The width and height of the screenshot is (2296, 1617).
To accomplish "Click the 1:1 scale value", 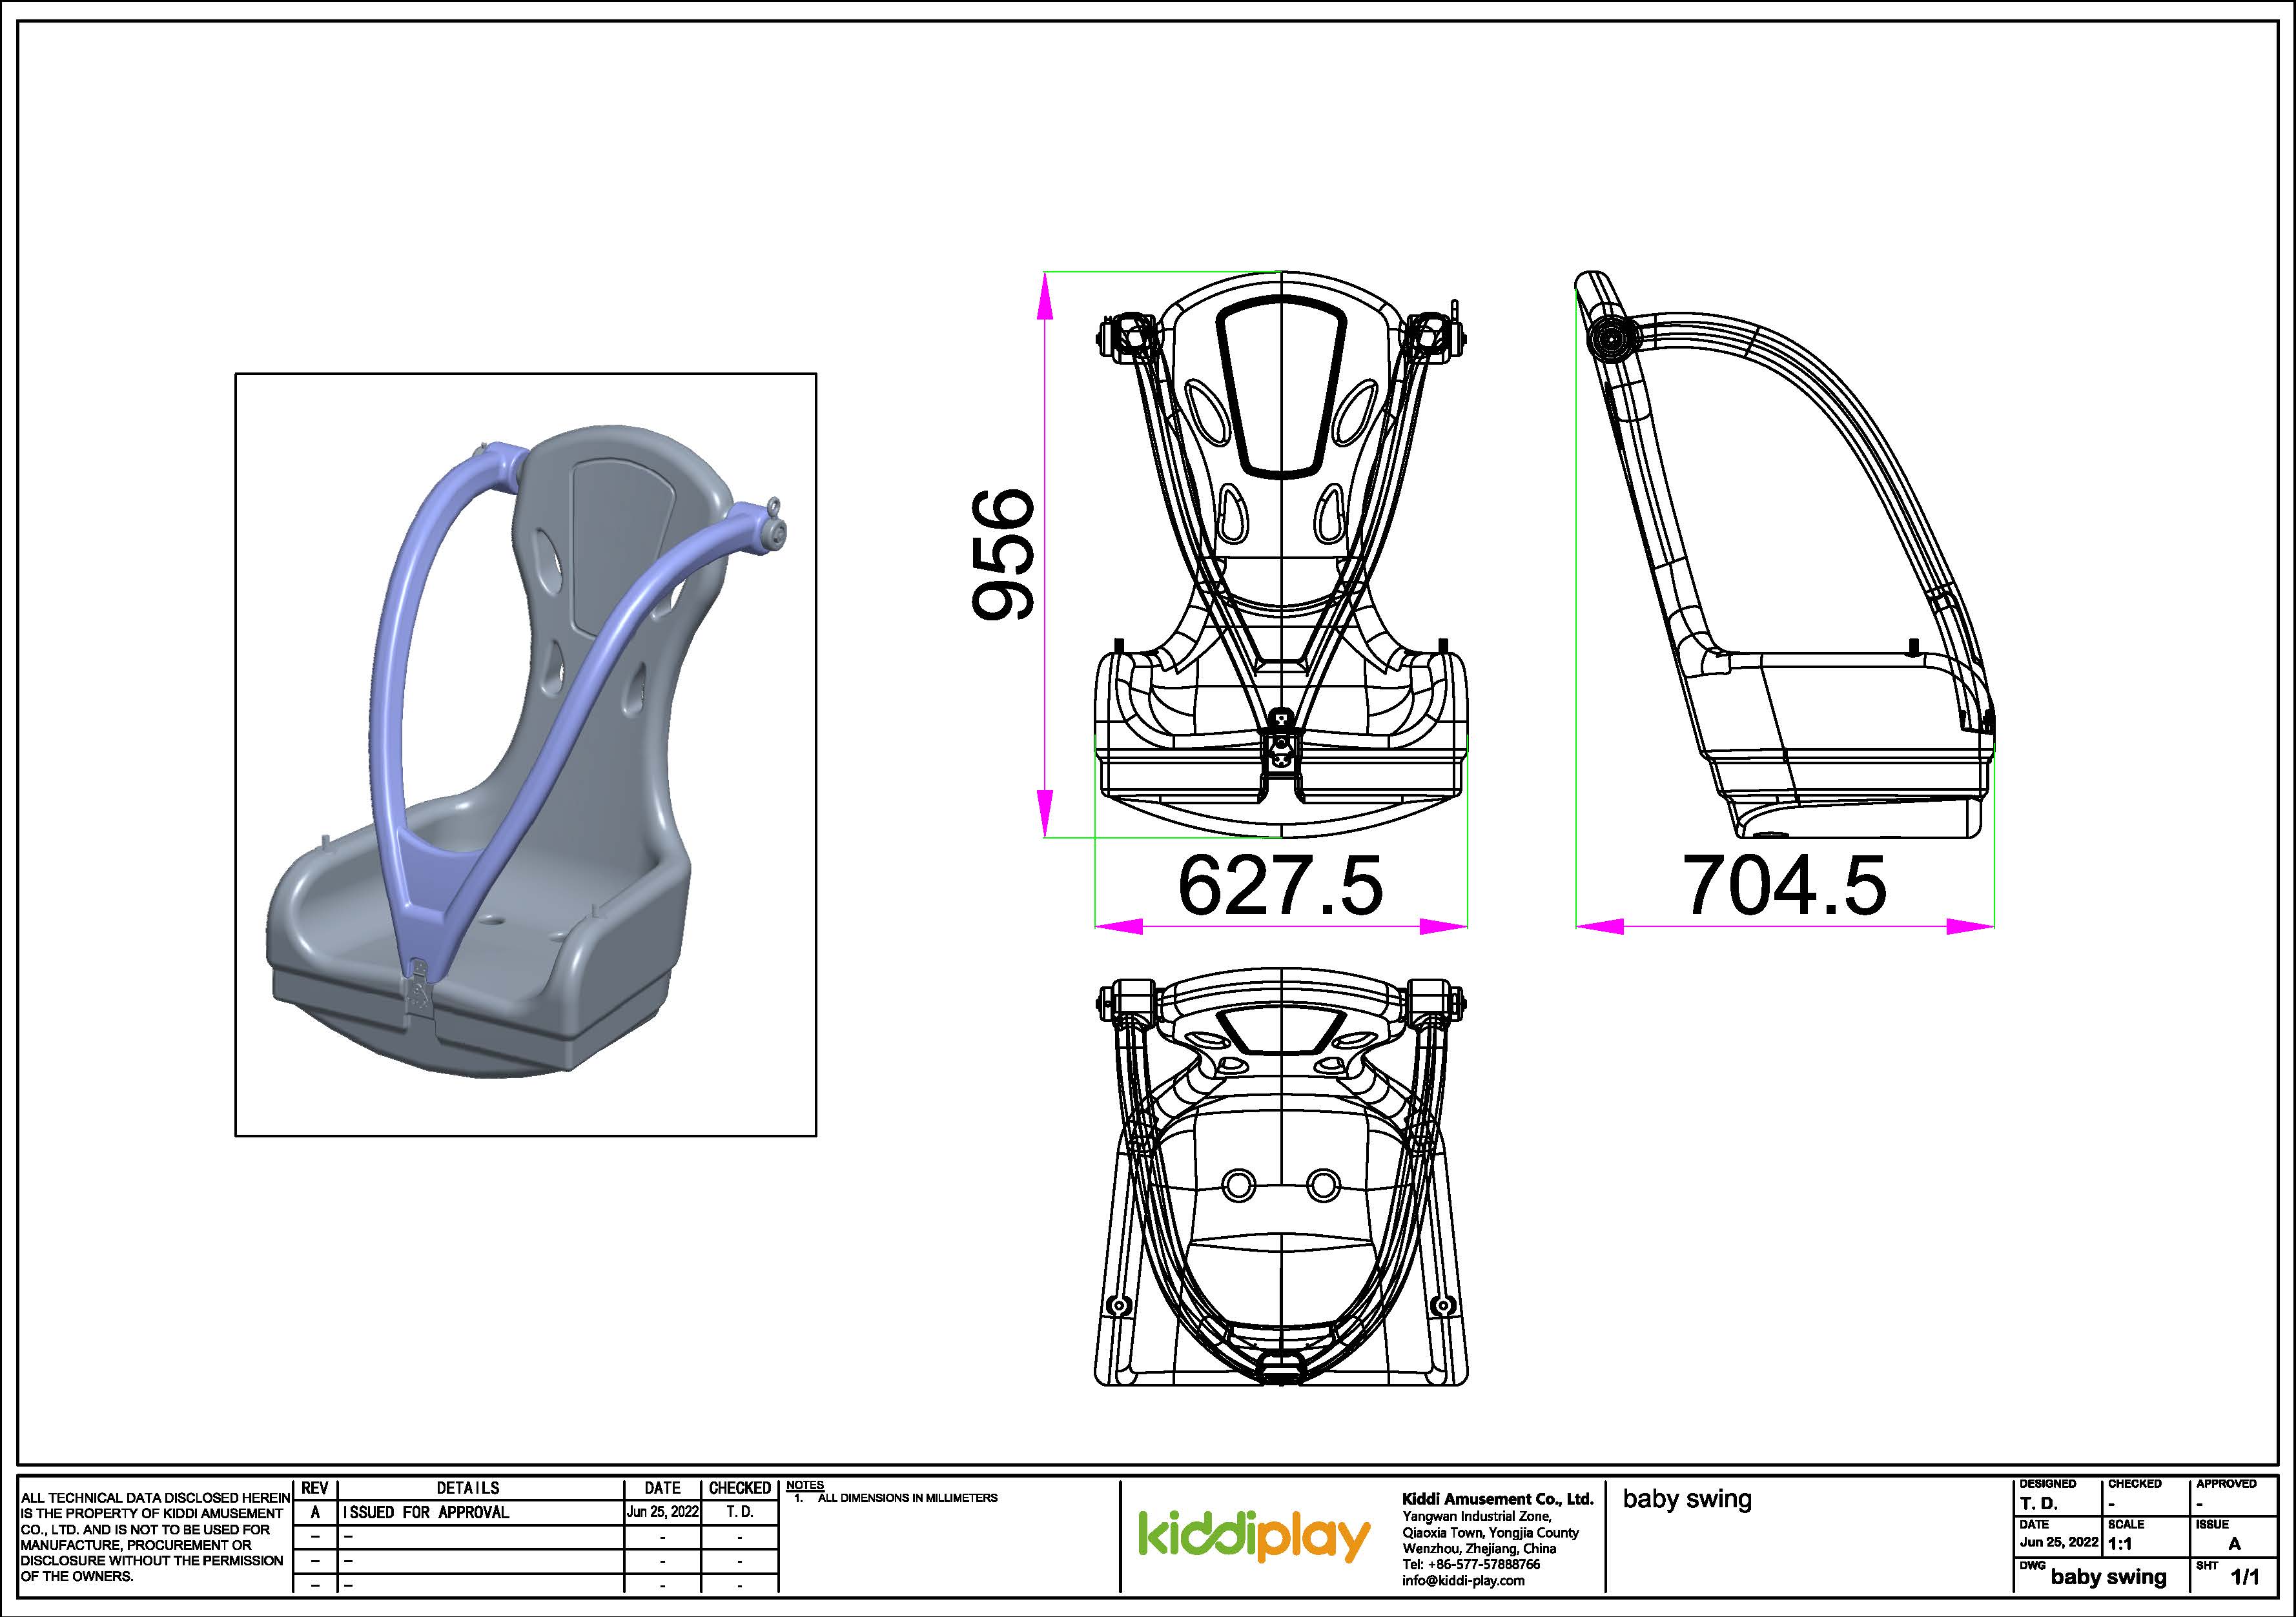I will [x=2120, y=1544].
